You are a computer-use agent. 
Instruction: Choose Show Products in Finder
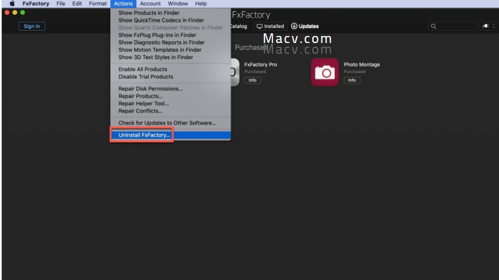171,13
